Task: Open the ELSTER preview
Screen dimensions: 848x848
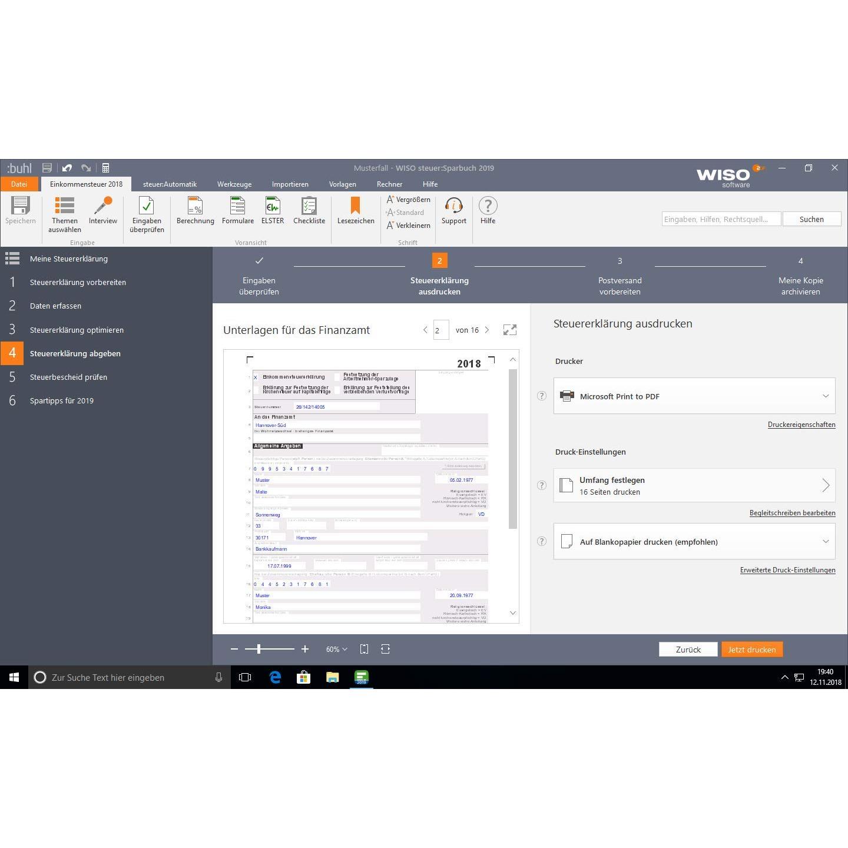Action: pyautogui.click(x=273, y=211)
